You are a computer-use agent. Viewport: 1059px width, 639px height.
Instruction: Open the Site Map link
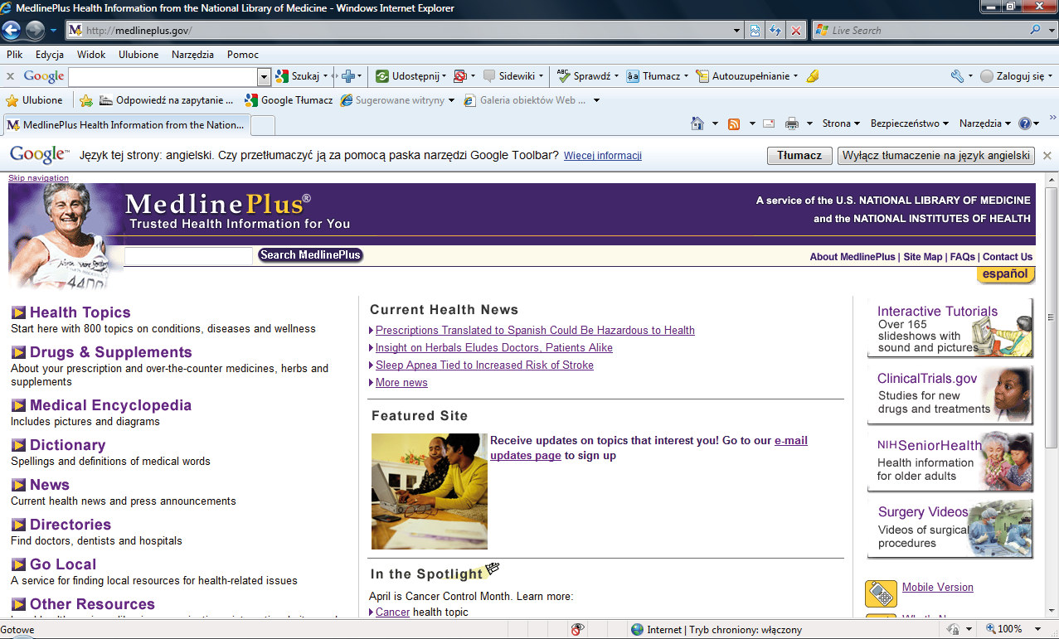coord(923,257)
